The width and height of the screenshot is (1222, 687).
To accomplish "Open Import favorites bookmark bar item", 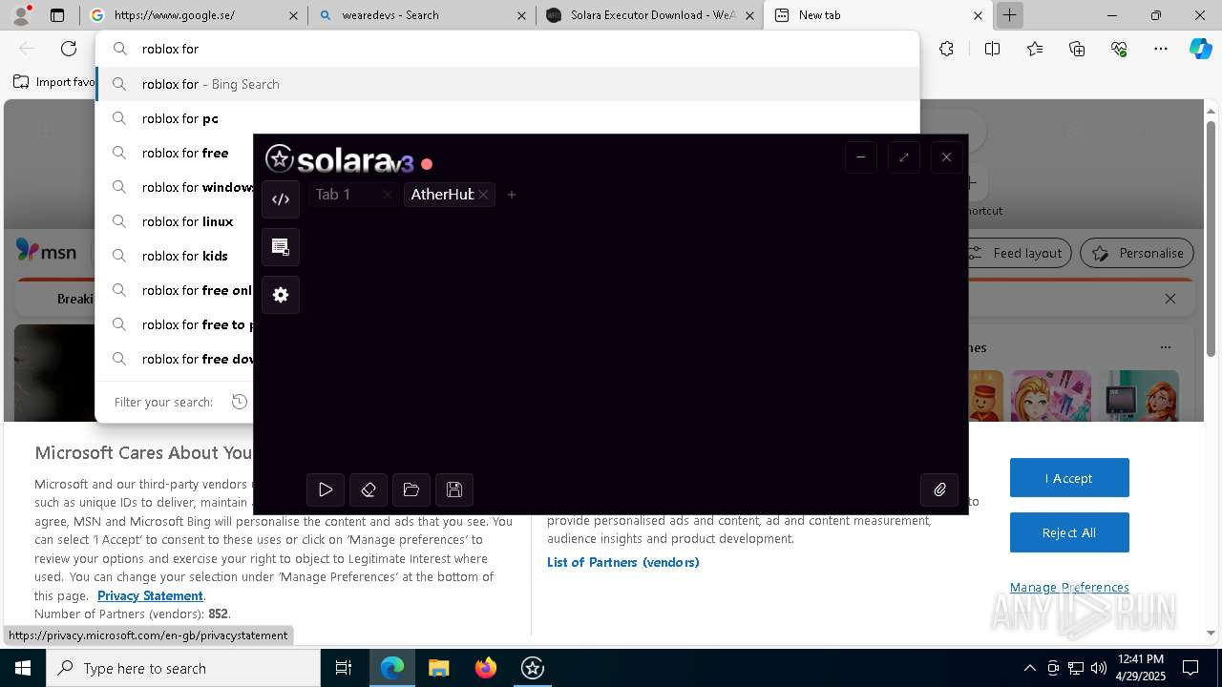I will [x=54, y=82].
